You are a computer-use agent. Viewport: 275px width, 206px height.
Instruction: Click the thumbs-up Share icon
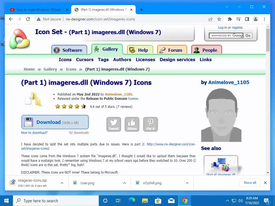[132, 124]
